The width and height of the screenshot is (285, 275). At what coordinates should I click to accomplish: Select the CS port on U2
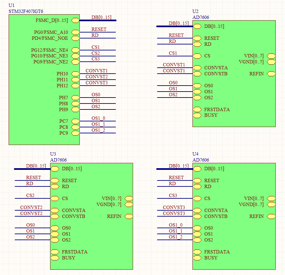point(197,56)
